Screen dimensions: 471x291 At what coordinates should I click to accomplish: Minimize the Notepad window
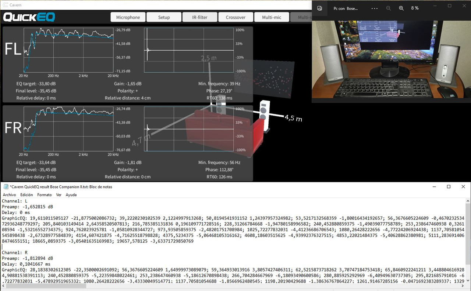coord(433,187)
